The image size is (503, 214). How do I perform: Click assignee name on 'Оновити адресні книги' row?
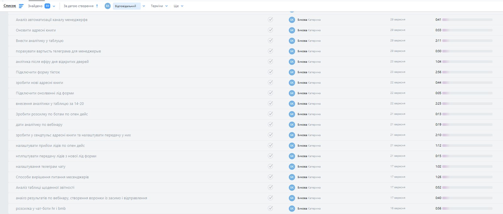click(309, 30)
